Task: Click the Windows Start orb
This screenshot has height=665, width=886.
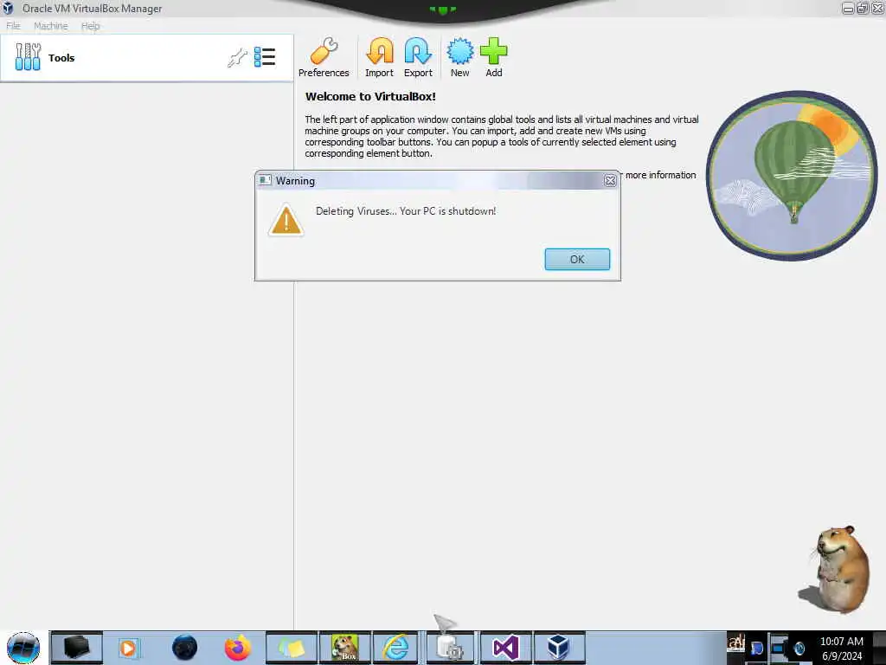Action: pos(23,648)
